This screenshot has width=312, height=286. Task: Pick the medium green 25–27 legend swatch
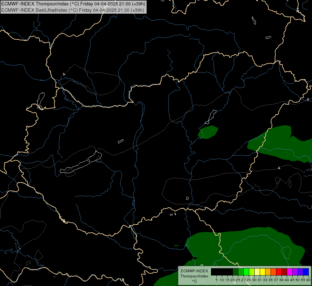click(x=241, y=272)
